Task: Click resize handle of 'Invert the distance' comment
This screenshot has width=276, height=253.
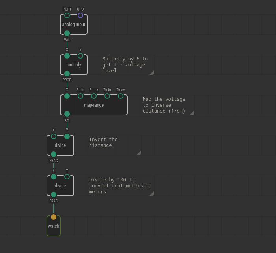Action: [138, 153]
